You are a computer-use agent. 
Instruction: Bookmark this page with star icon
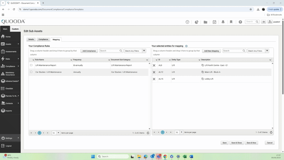coord(251,9)
